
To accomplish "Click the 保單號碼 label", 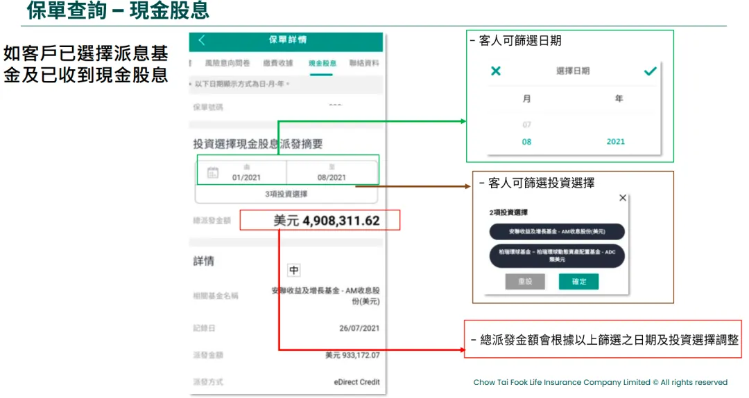I will point(208,107).
